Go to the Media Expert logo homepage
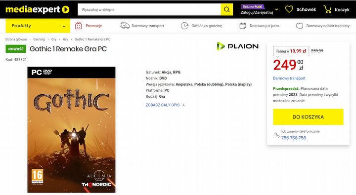 click(x=37, y=9)
